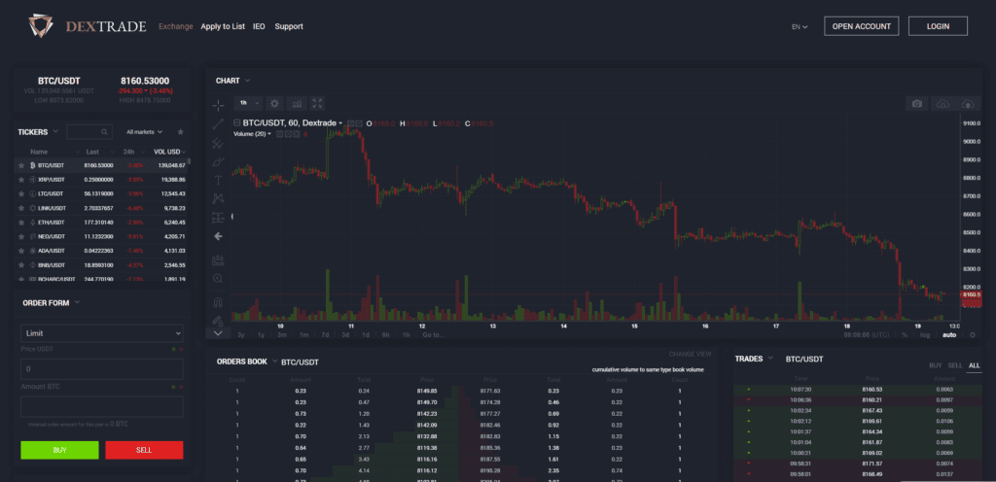
Task: Open the chart indicators button
Action: point(296,103)
